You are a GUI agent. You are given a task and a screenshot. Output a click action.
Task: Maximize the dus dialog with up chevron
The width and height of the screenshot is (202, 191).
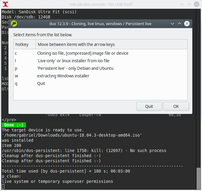point(180,24)
